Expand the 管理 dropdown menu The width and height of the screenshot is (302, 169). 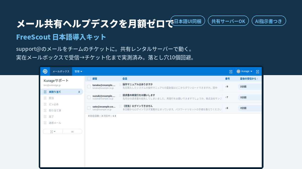[x=78, y=71]
